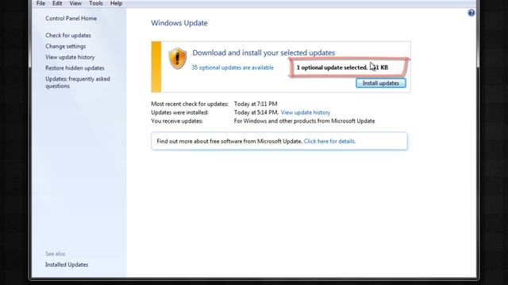
Task: Click the Today at 5:14 PM value
Action: pos(256,112)
